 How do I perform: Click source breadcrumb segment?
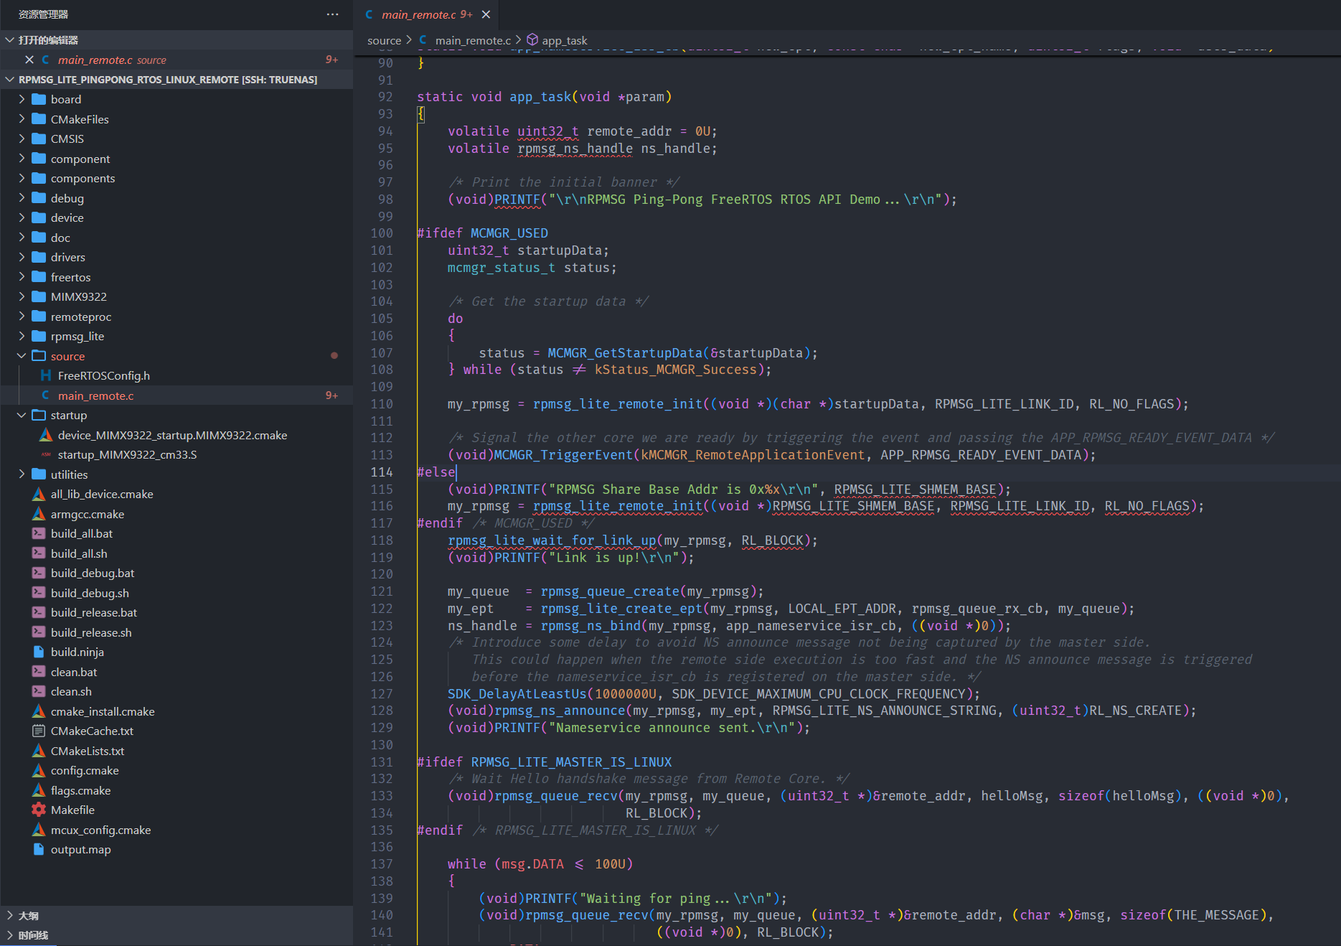click(x=384, y=40)
